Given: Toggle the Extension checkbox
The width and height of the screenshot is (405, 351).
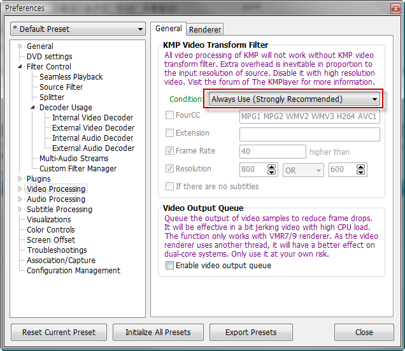Looking at the screenshot, I should pos(169,133).
